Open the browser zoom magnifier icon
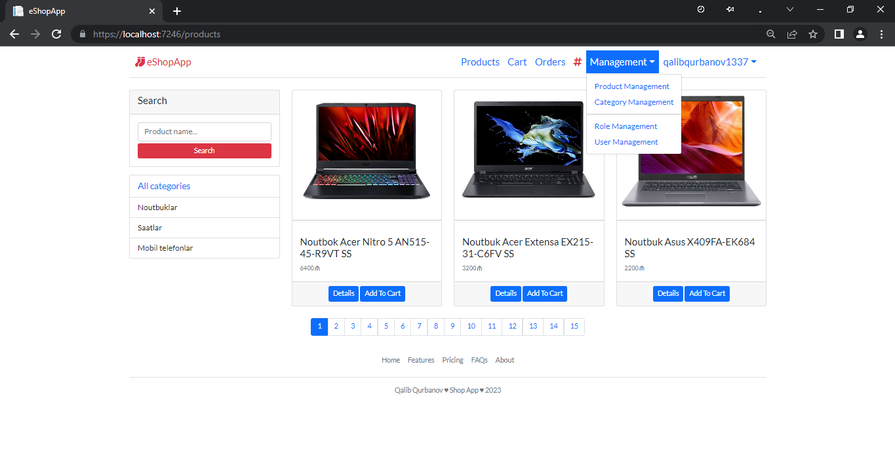The width and height of the screenshot is (895, 466). pos(771,34)
